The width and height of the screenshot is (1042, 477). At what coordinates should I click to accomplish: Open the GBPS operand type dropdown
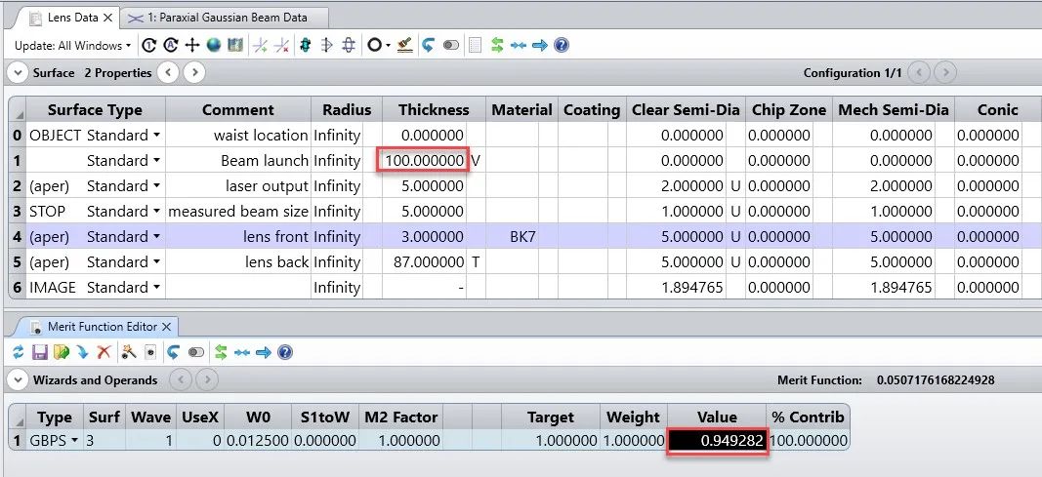point(74,441)
